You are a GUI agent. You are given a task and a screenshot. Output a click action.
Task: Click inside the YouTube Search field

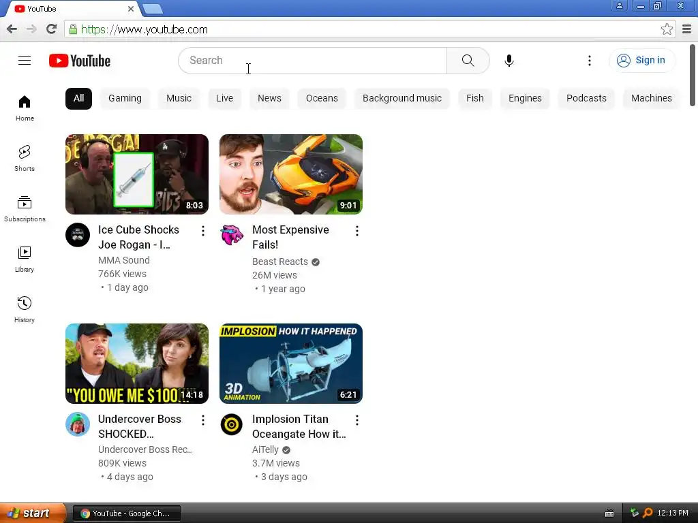tap(312, 61)
